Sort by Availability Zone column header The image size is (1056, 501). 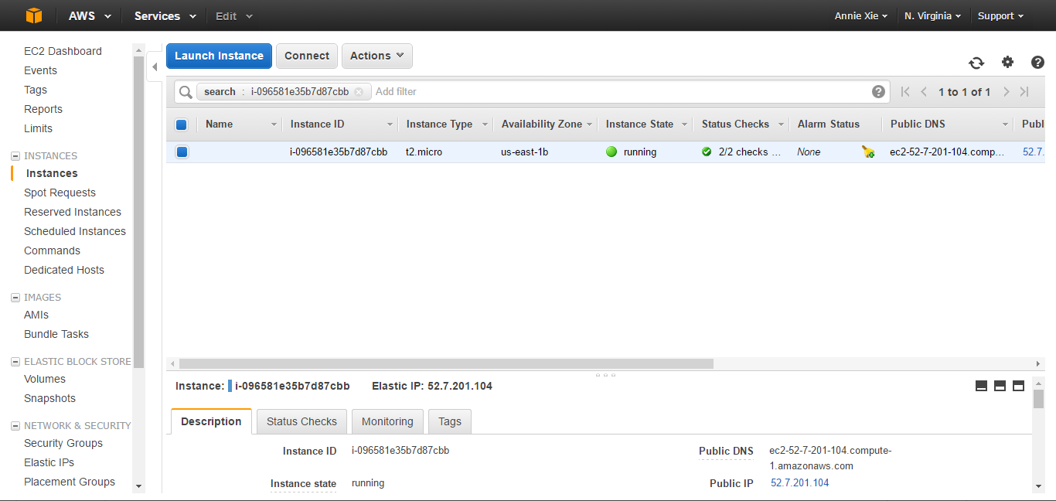[542, 124]
